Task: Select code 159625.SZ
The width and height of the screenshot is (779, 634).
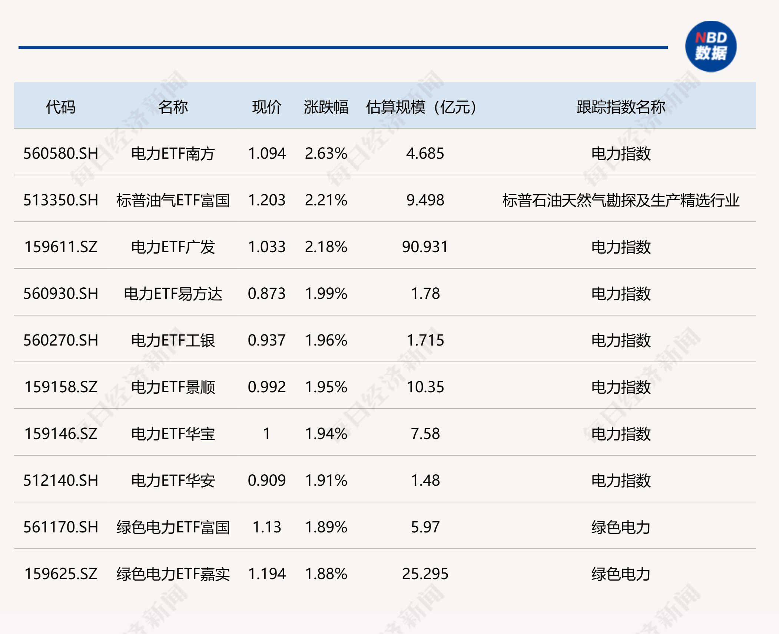Action: coord(61,574)
